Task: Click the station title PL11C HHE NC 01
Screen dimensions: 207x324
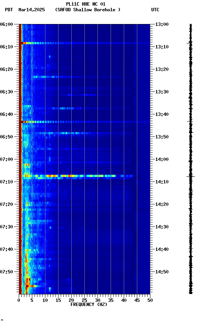Action: click(x=86, y=4)
